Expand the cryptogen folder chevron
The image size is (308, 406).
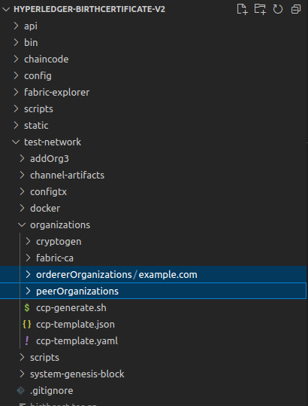[x=28, y=241]
